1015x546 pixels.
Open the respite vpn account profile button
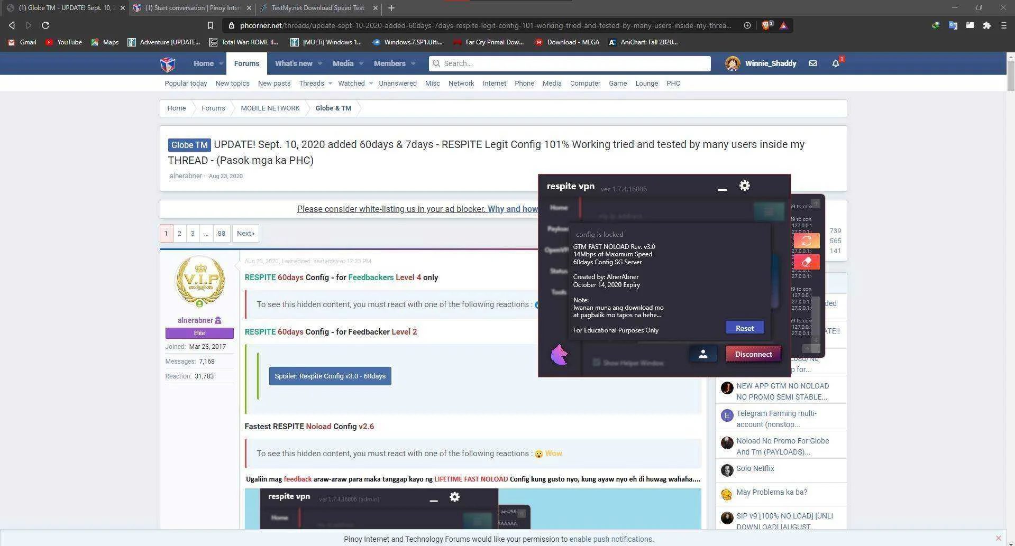[703, 354]
